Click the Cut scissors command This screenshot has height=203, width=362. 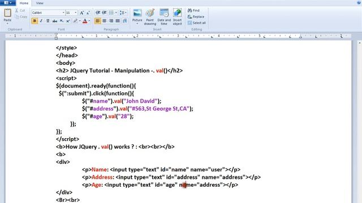point(20,11)
